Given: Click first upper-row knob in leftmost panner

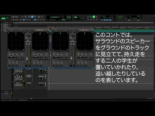Looking at the screenshot, I should 9,55.
